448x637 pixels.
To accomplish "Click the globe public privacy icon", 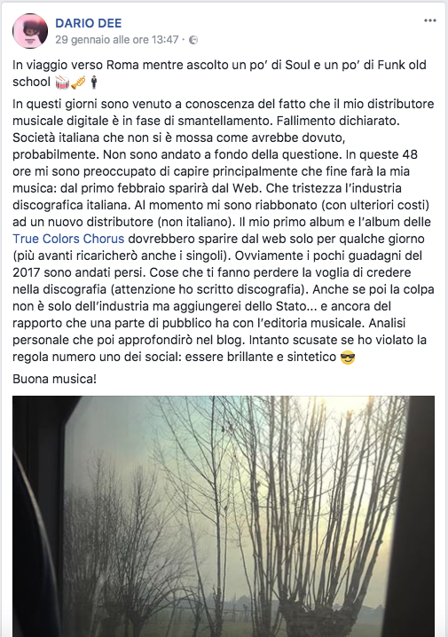I will tap(193, 40).
